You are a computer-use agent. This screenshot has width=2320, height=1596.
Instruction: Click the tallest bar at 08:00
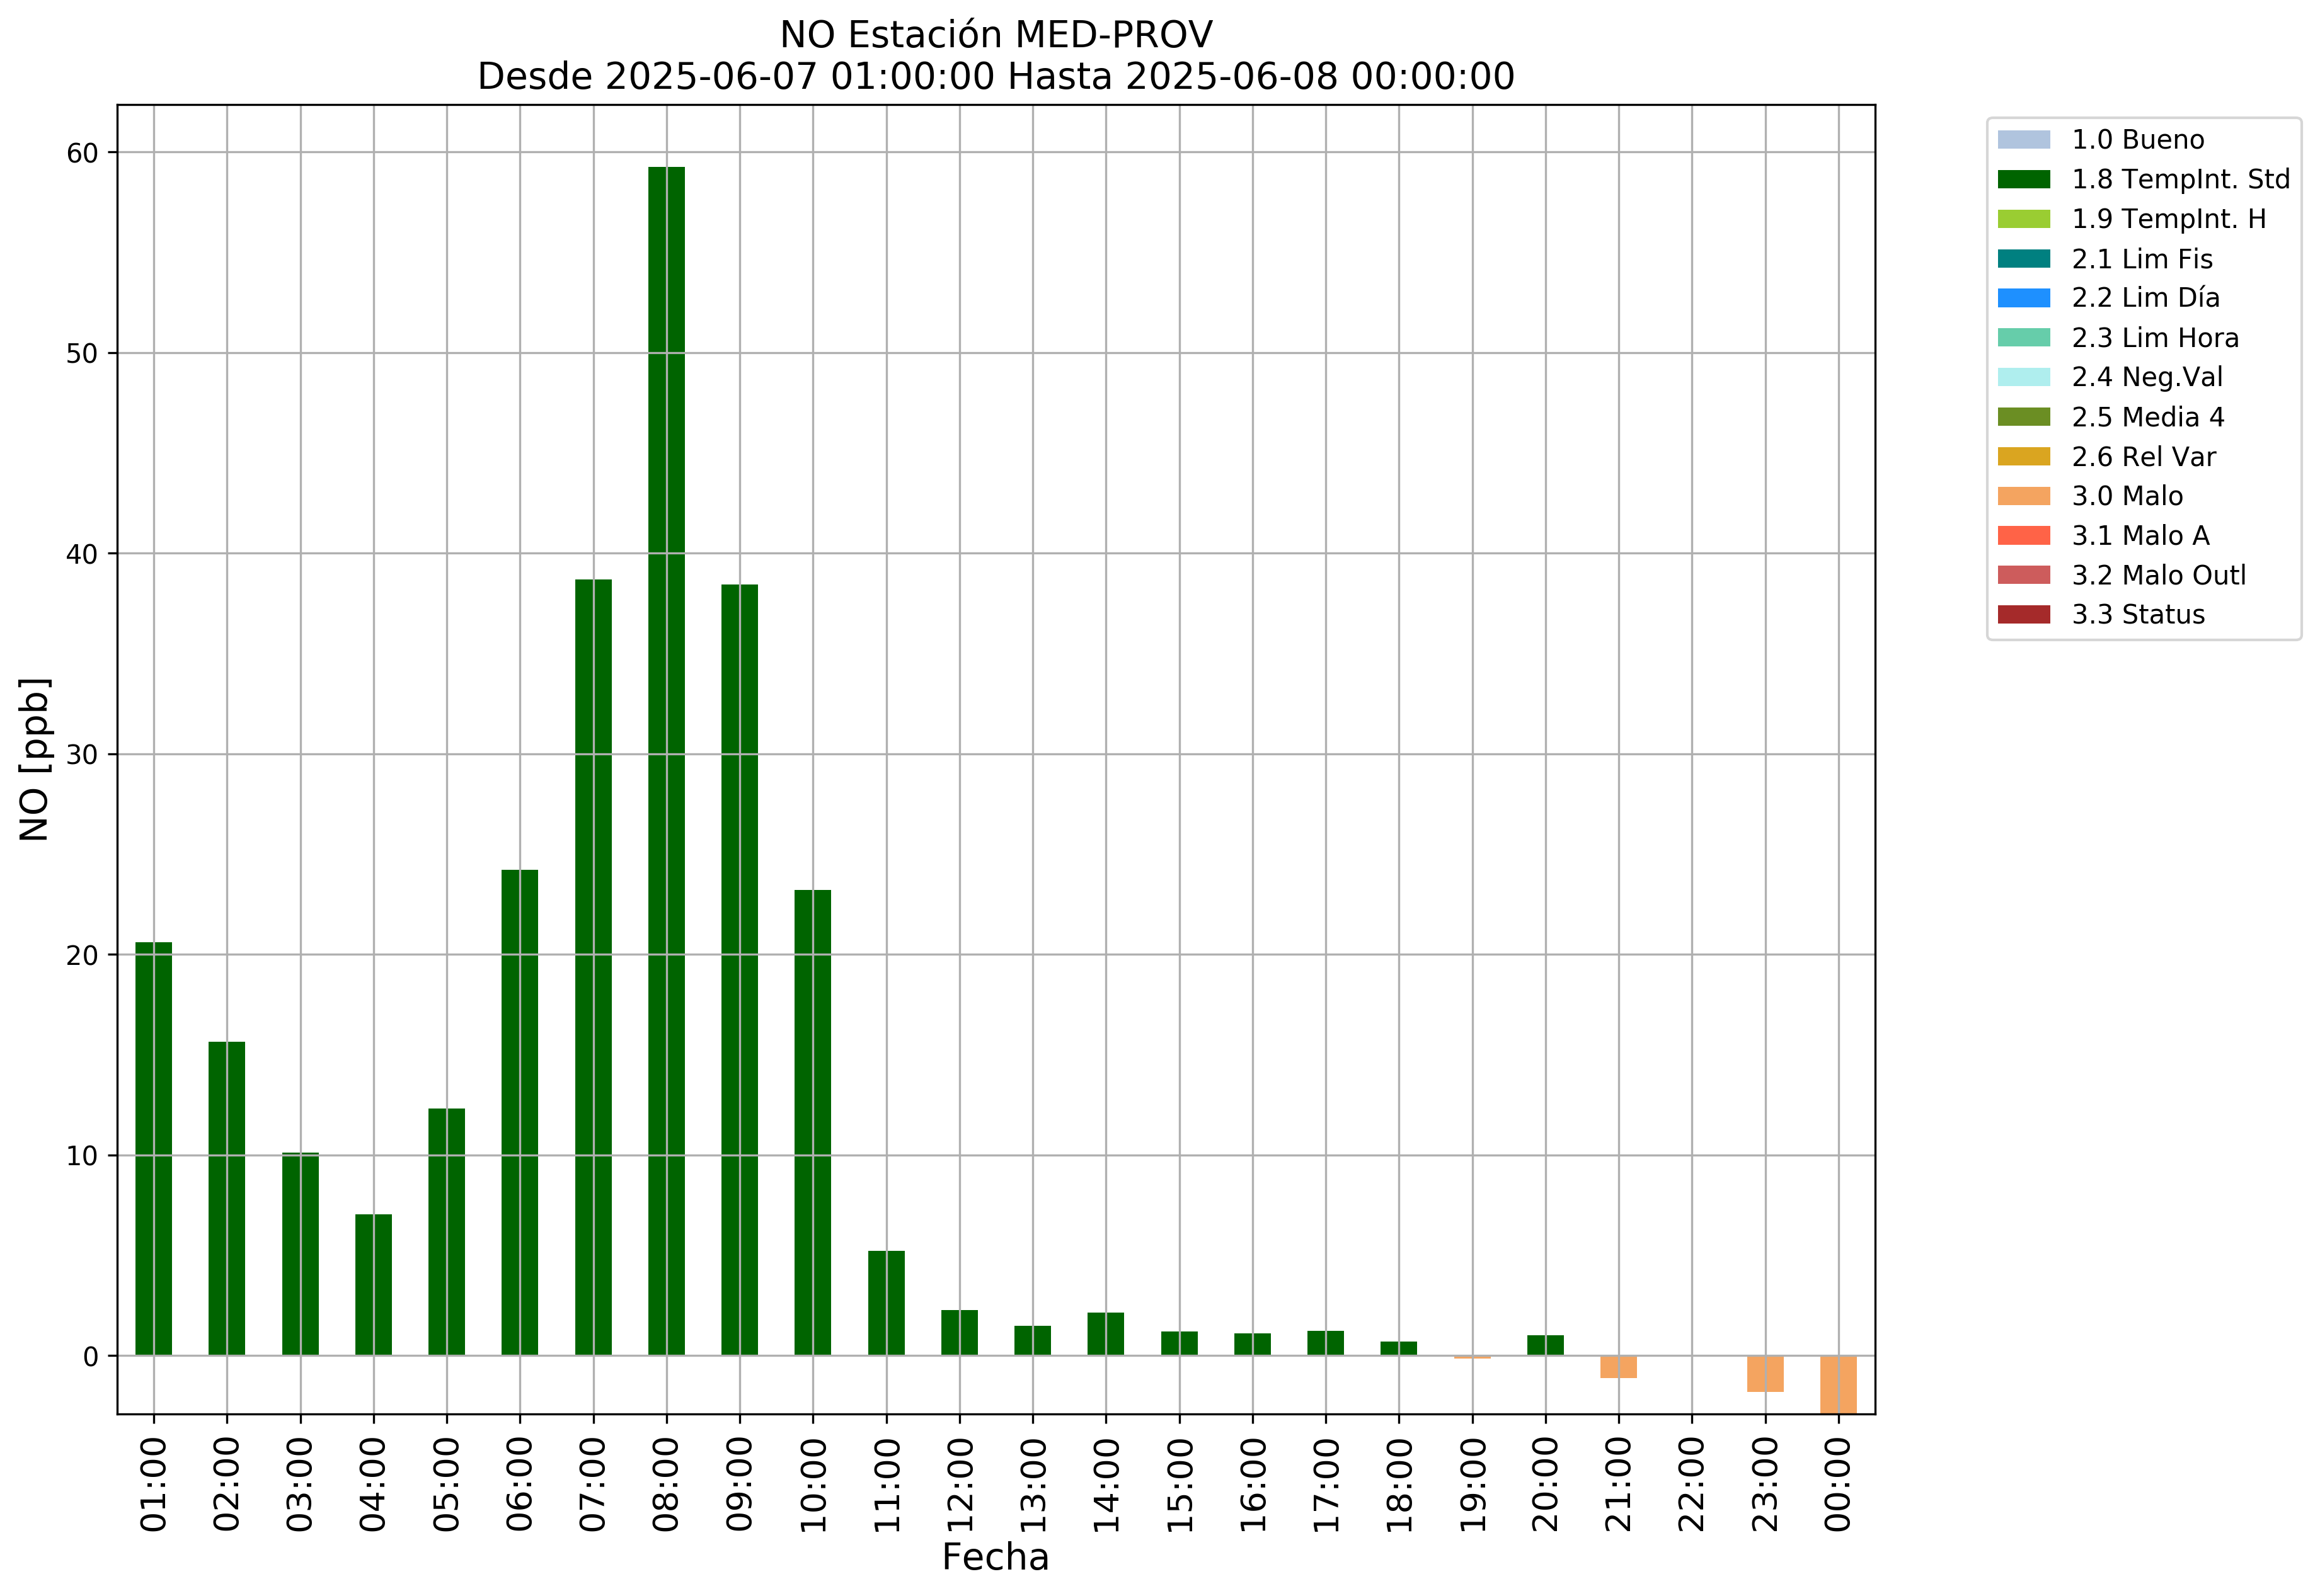tap(666, 761)
